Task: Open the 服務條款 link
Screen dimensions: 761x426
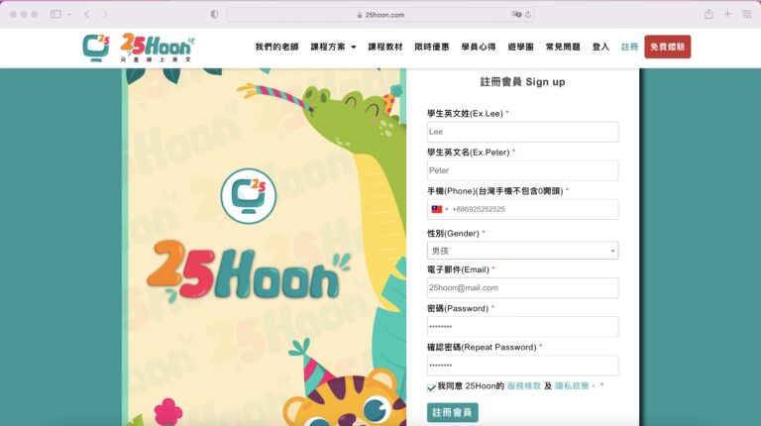Action: [x=523, y=385]
